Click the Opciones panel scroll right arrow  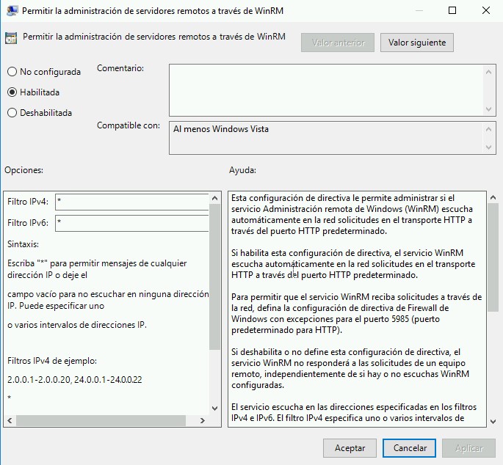click(203, 420)
